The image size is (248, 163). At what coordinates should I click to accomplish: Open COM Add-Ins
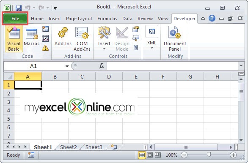[x=82, y=39]
